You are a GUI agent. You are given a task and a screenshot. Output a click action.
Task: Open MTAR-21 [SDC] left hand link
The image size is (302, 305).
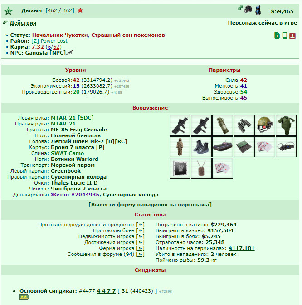pos(72,118)
